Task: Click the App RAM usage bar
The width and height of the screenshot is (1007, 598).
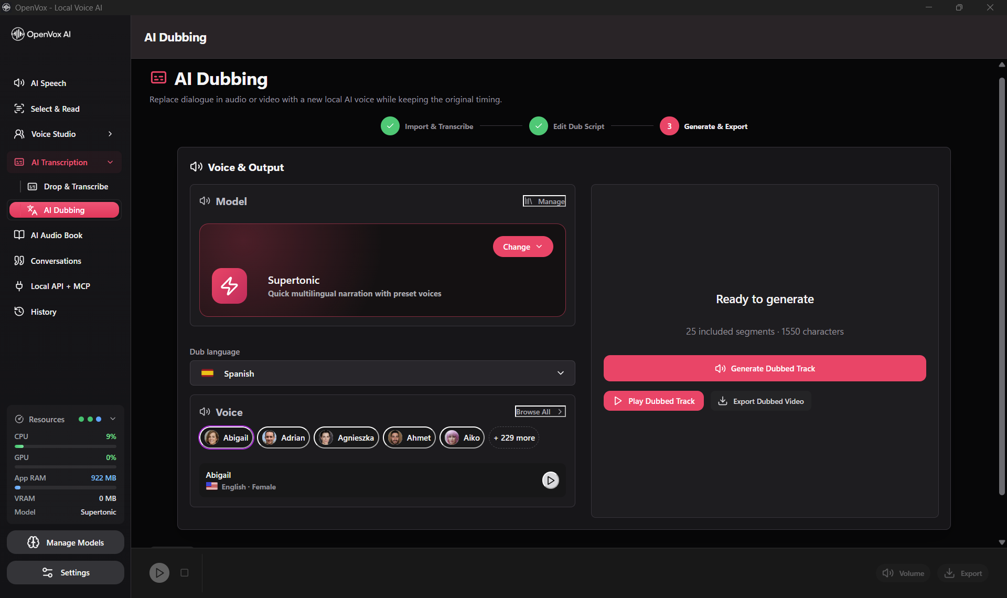Action: tap(66, 488)
